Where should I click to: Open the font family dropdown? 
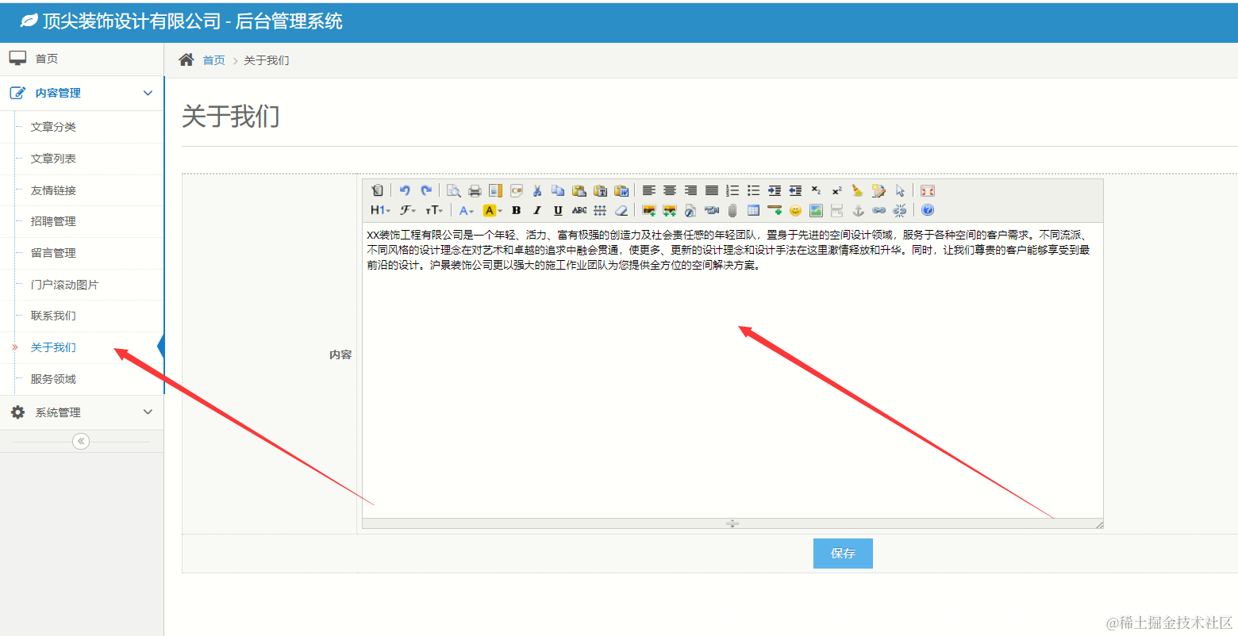click(408, 210)
